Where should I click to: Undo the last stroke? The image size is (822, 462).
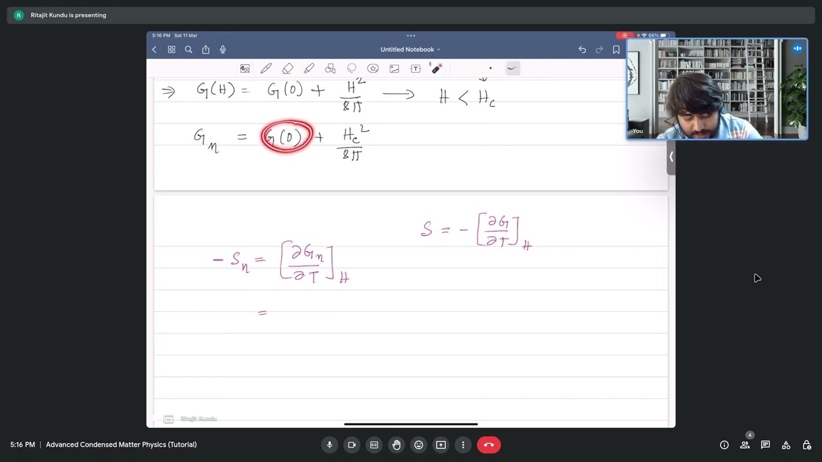tap(582, 49)
